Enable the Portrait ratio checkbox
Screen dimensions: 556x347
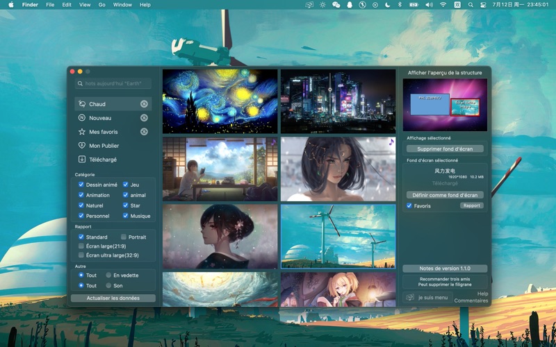click(124, 237)
